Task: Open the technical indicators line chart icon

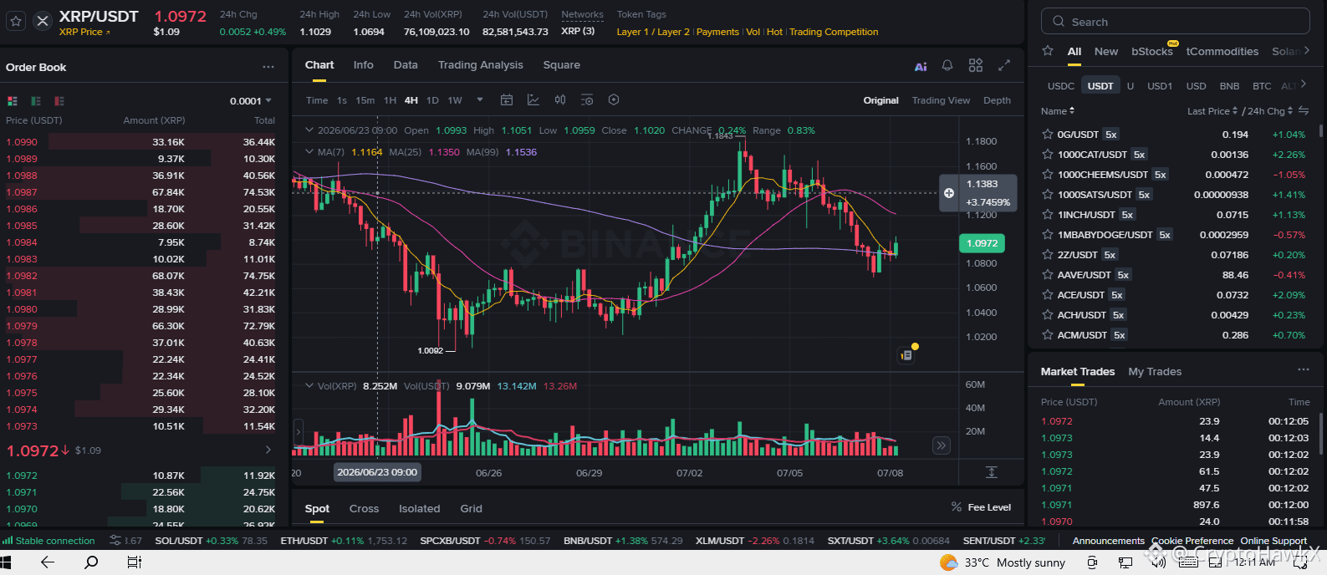Action: (x=533, y=100)
